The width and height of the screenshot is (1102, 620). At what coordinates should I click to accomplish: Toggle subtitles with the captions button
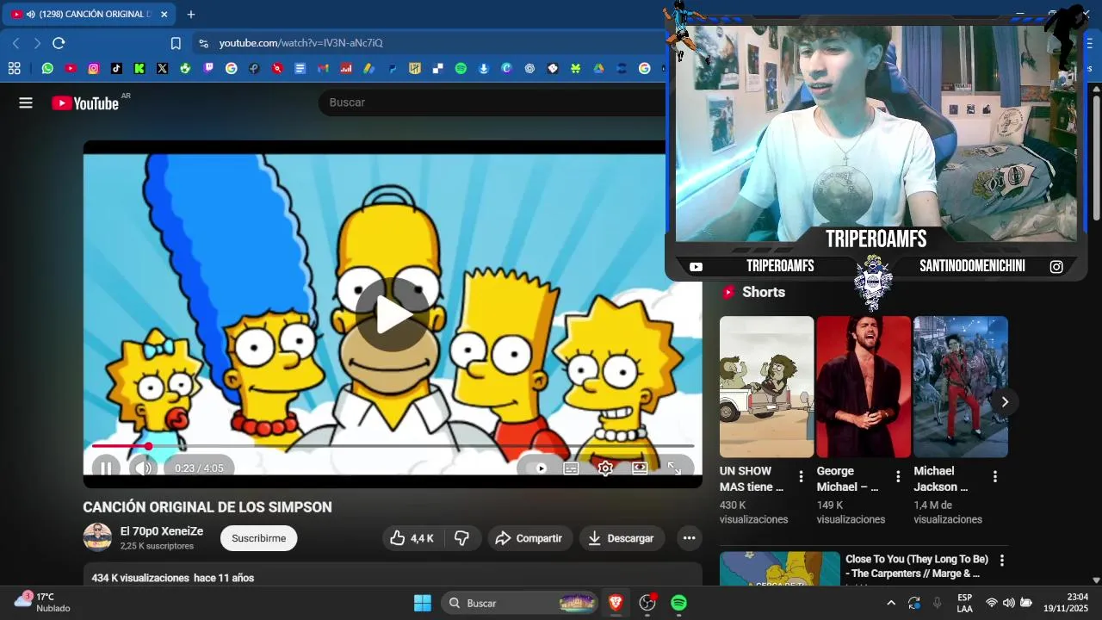point(571,468)
